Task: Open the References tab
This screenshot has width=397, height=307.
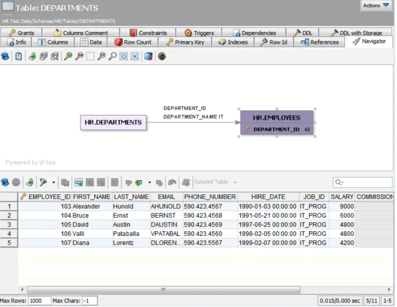Action: pos(319,42)
